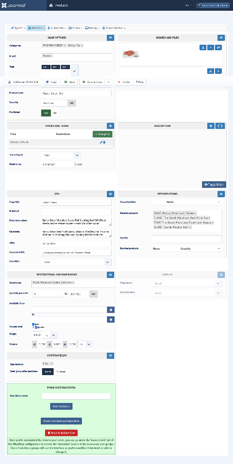Open the weight unit dropdown
The height and width of the screenshot is (464, 233).
[x=50, y=335]
